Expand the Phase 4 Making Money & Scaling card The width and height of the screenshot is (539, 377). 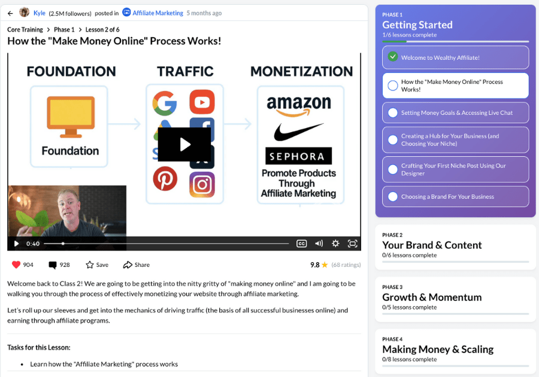tap(455, 349)
